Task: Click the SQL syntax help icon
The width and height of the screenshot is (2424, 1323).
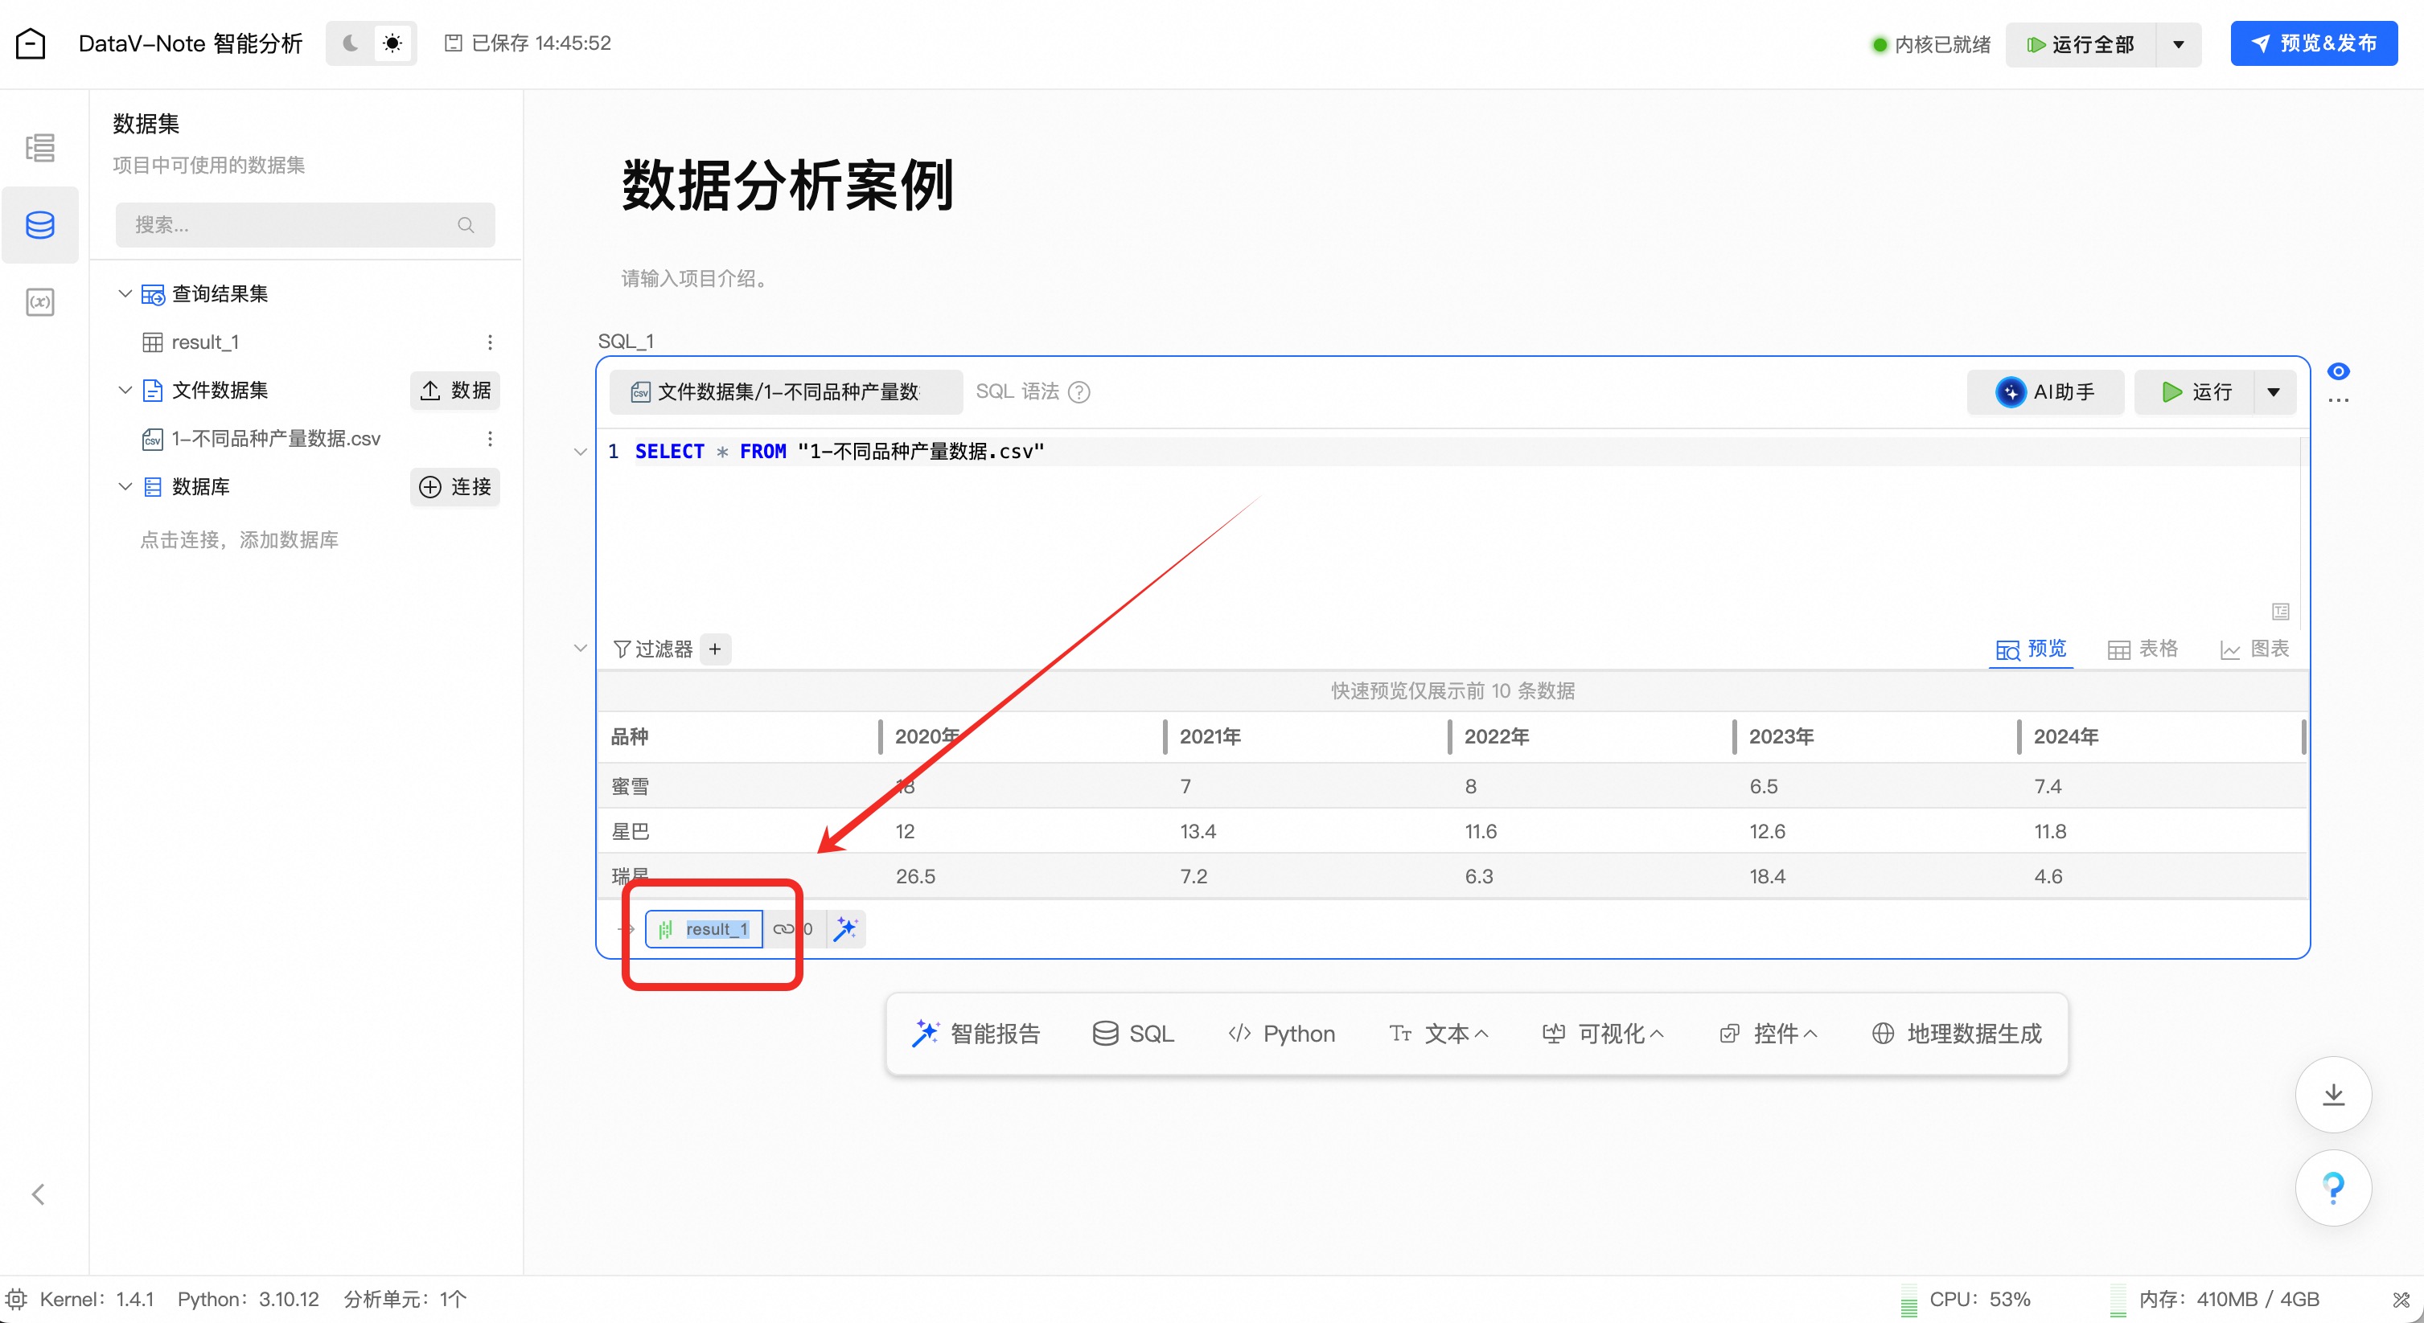Action: [x=1079, y=392]
